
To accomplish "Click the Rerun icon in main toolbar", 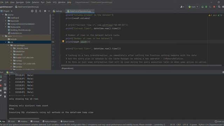I will coord(202,7).
